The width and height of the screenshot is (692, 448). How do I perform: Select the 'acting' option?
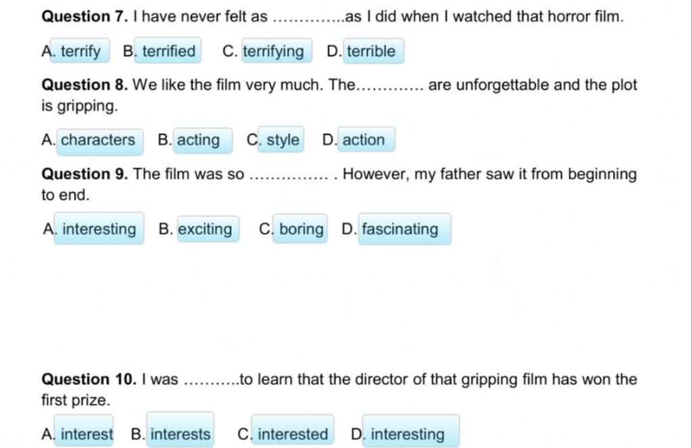point(203,141)
